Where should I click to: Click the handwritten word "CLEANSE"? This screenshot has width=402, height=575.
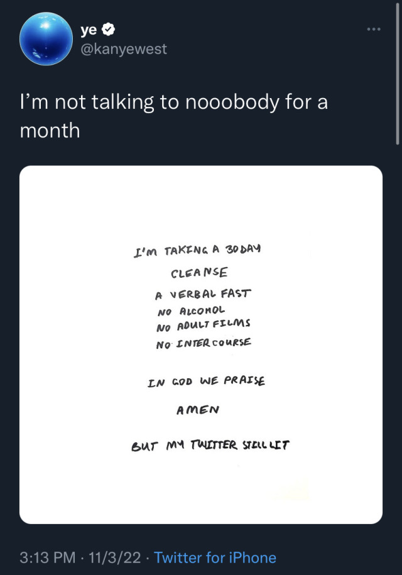[x=199, y=273]
